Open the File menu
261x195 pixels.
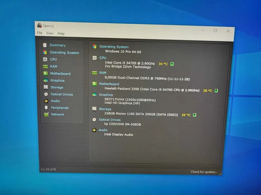coord(40,33)
